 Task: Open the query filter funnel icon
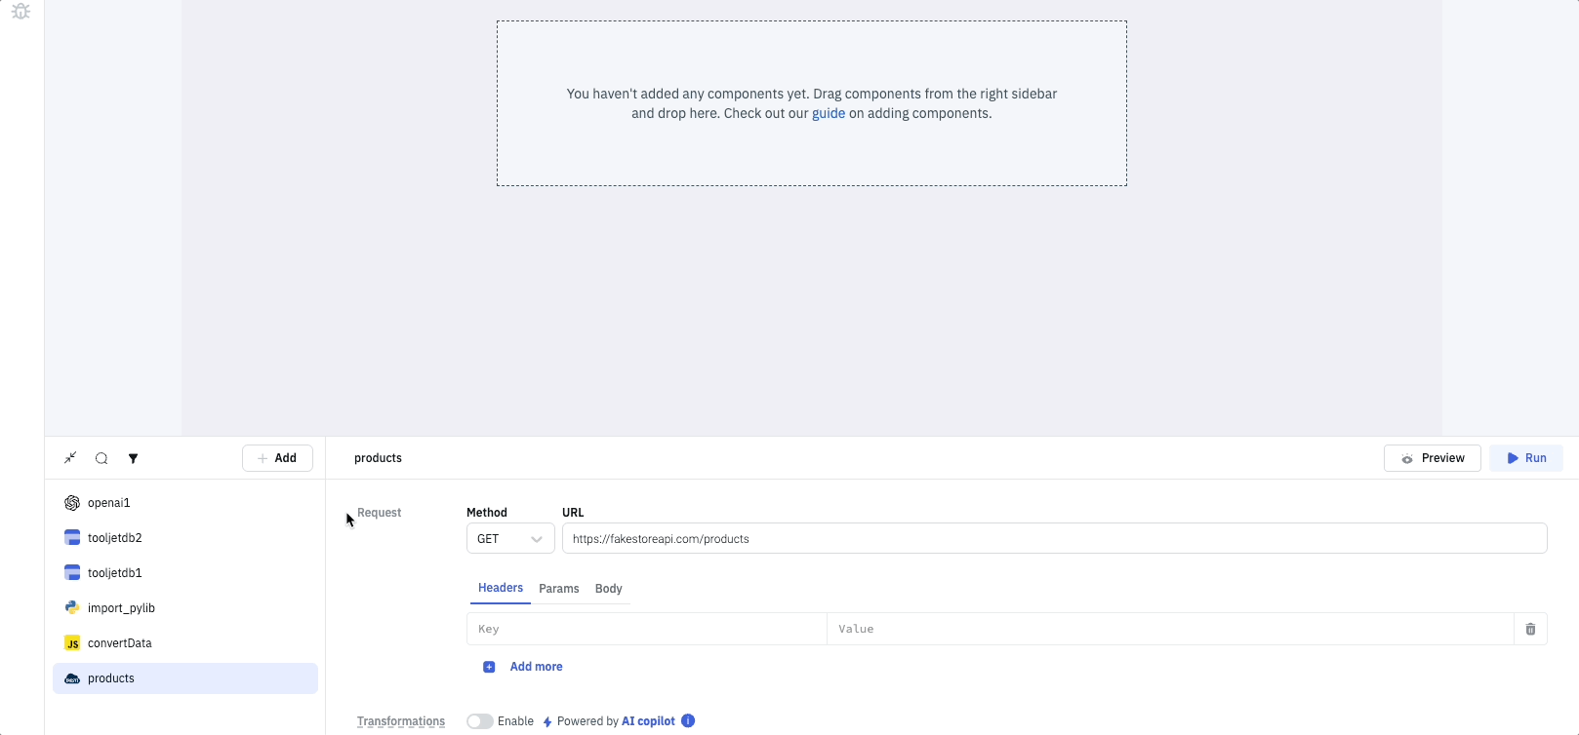pos(134,458)
